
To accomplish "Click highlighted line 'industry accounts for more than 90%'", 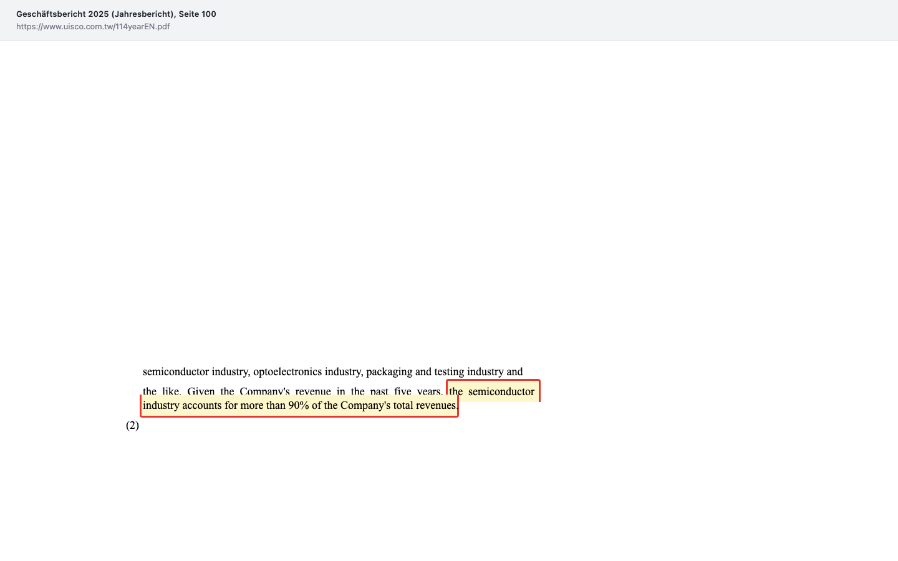I will pos(226,405).
